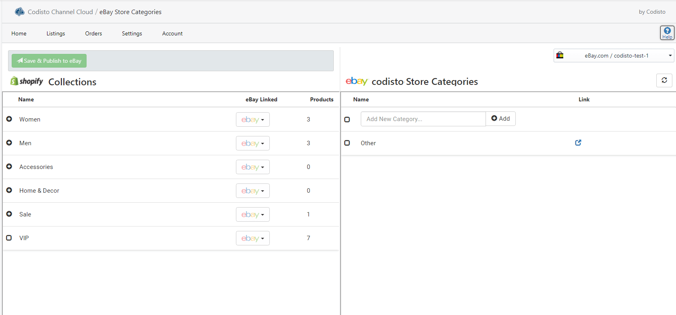Viewport: 676px width, 315px height.
Task: Open the eBay.com / codisto-test-1 account selector
Action: (614, 56)
